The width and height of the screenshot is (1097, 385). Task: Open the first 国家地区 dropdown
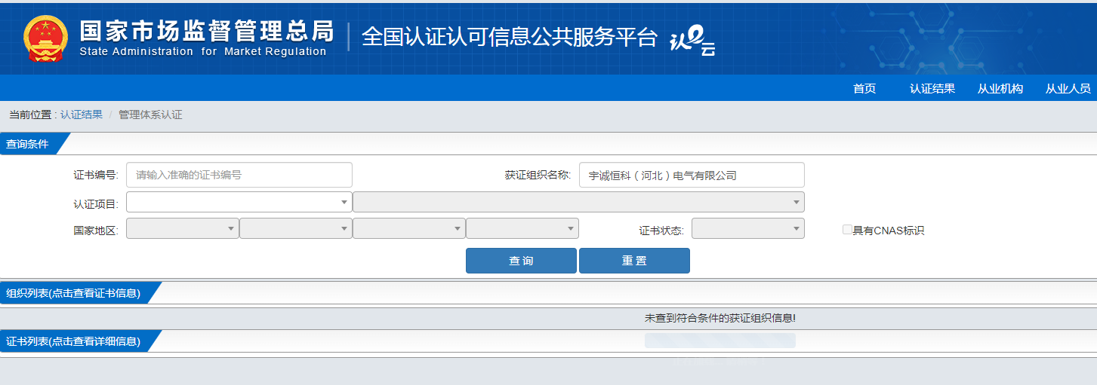(183, 228)
